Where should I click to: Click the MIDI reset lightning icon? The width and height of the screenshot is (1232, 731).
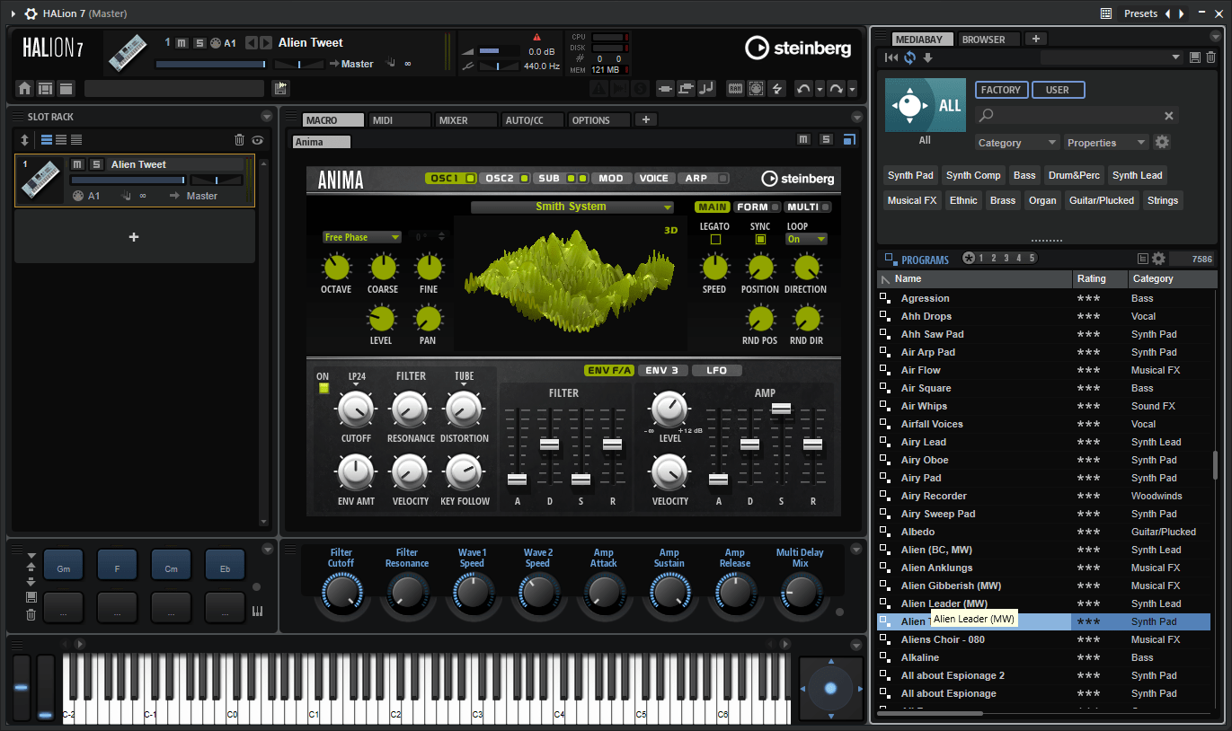point(777,88)
